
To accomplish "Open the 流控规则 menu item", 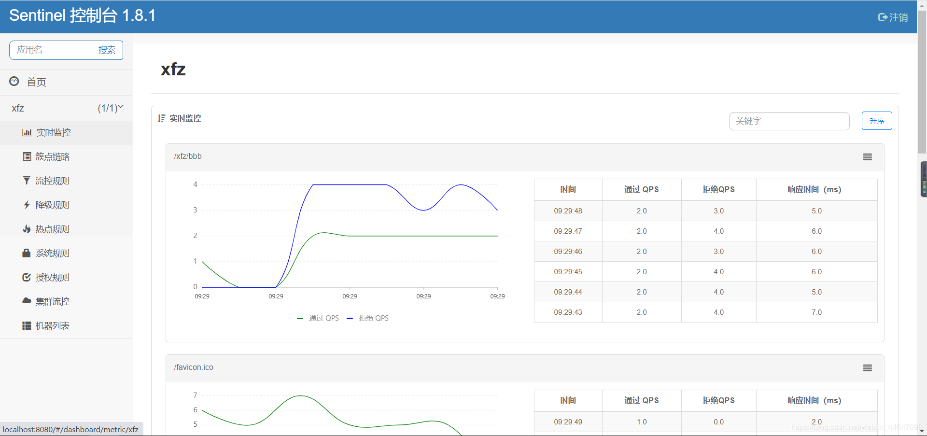I will click(x=66, y=181).
